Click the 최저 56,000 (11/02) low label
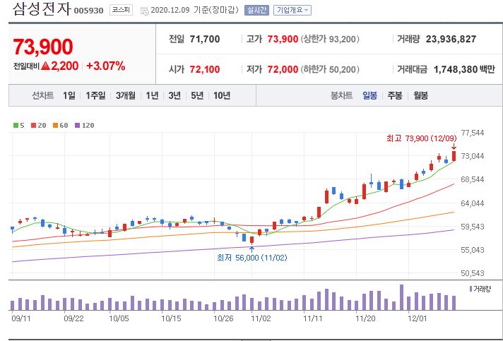 coord(251,258)
